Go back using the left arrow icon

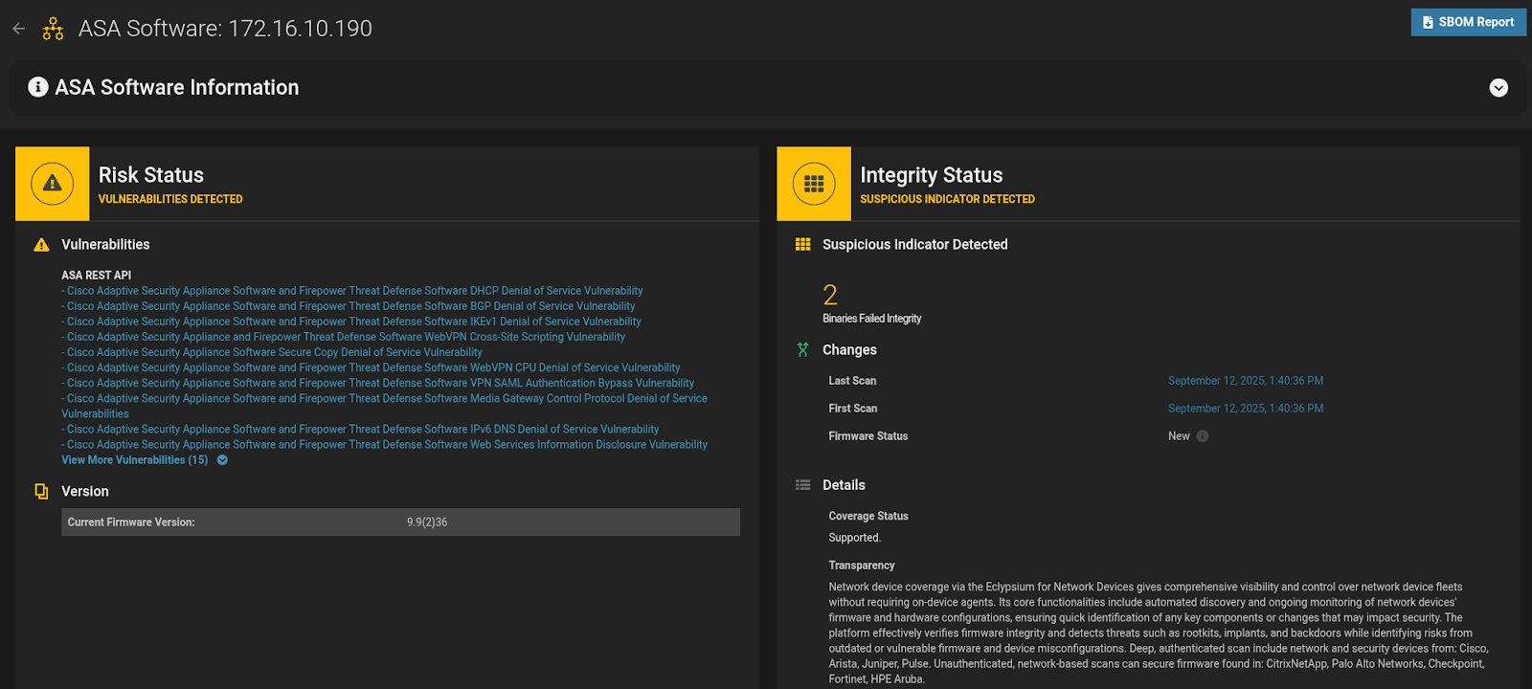[18, 29]
